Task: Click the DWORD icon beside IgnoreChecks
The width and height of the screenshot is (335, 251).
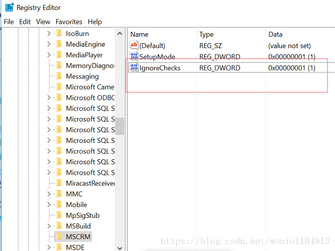Action: click(x=134, y=67)
